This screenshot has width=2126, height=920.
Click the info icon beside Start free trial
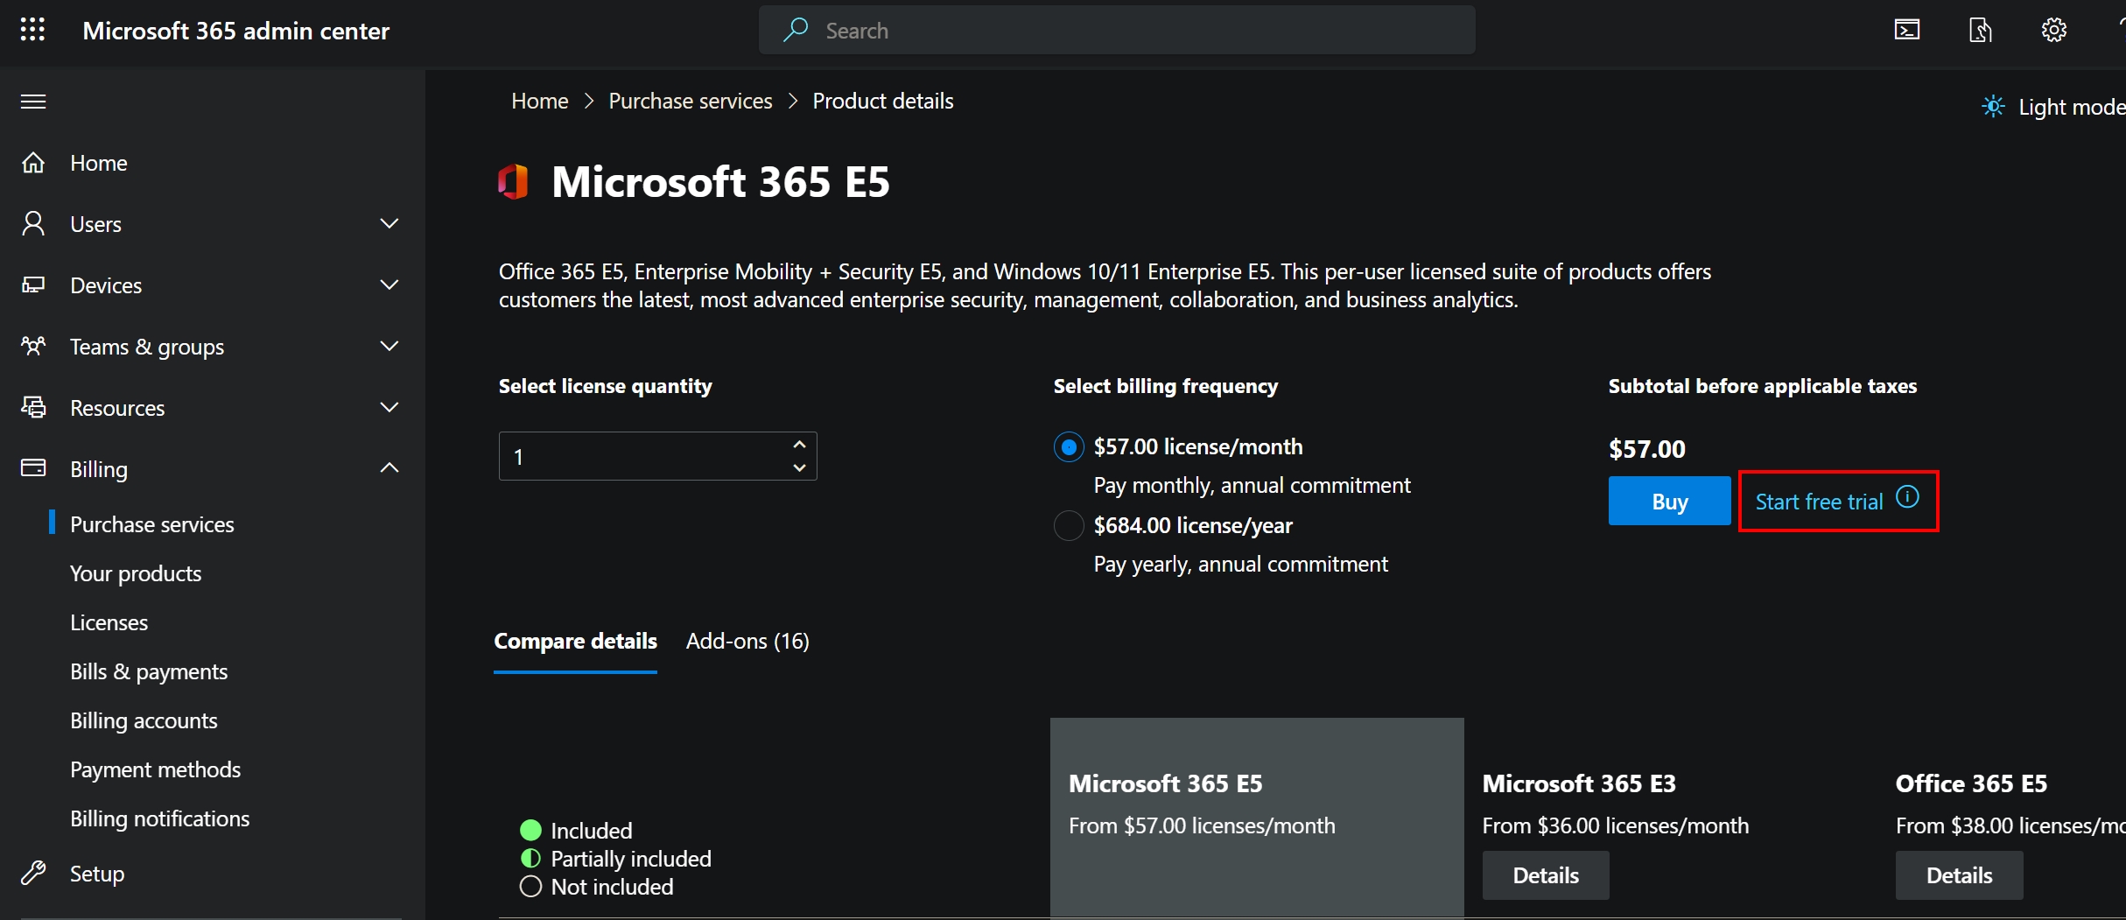1907,497
